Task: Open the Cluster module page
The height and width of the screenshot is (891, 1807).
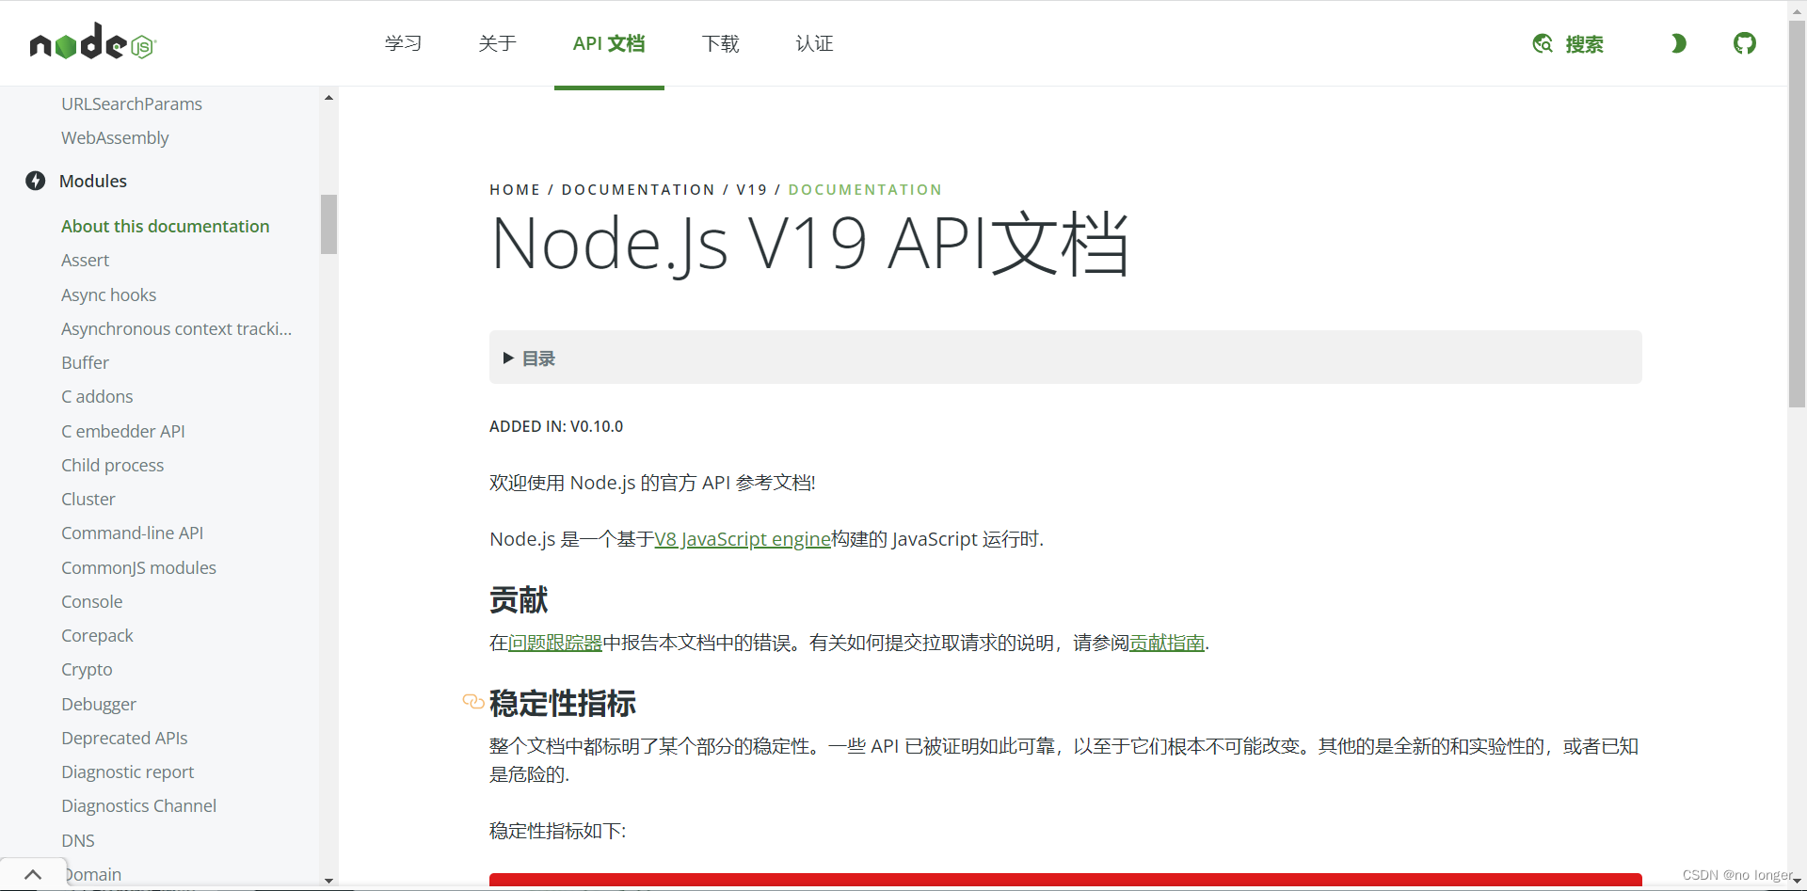Action: pyautogui.click(x=88, y=499)
